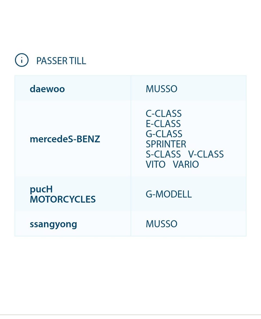Click the info icon beside PASSER TILL
The width and height of the screenshot is (261, 319).
pyautogui.click(x=22, y=60)
